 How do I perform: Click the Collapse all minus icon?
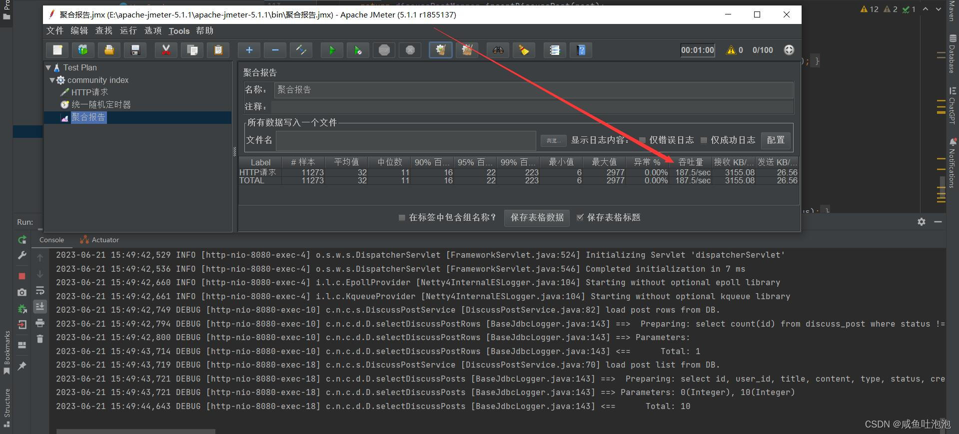pyautogui.click(x=275, y=50)
